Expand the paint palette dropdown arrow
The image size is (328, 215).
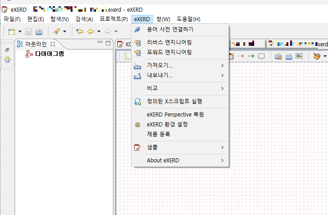pyautogui.click(x=325, y=56)
